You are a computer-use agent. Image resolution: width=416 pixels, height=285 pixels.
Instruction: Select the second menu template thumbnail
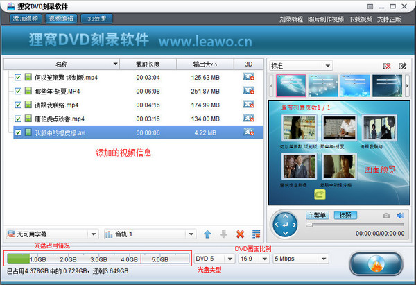(x=323, y=85)
